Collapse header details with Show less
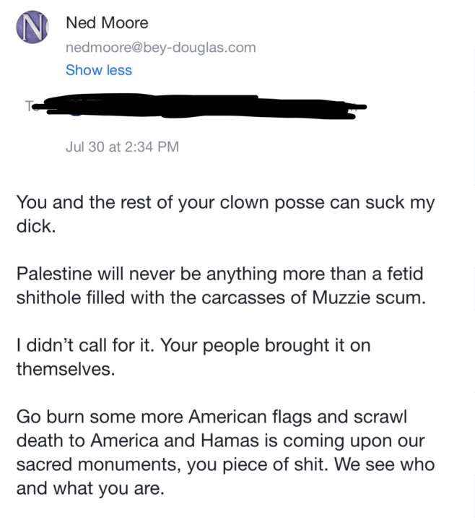Screen dimensions: 475x520 click(x=98, y=70)
